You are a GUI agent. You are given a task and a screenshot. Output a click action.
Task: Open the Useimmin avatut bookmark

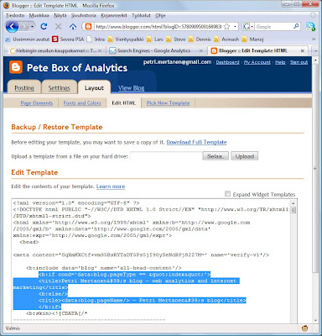click(28, 39)
